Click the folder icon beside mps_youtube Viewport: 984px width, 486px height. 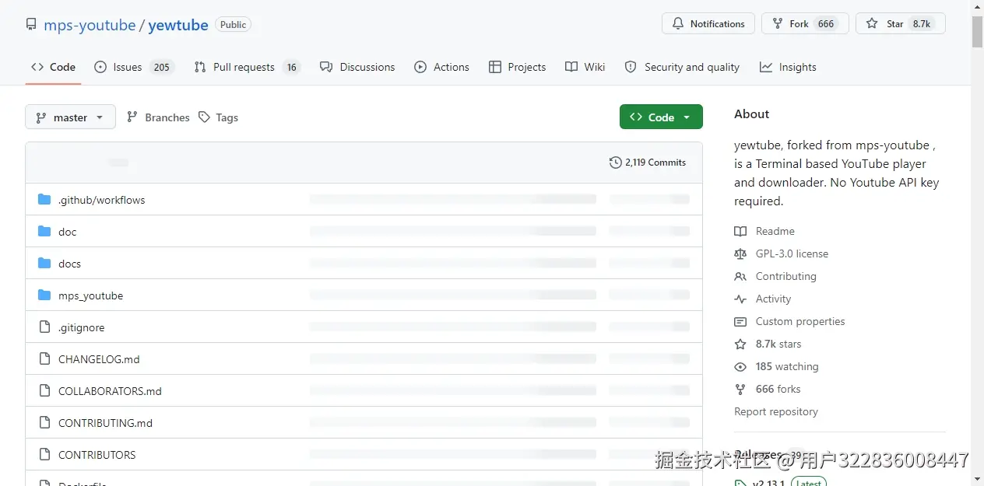[44, 295]
